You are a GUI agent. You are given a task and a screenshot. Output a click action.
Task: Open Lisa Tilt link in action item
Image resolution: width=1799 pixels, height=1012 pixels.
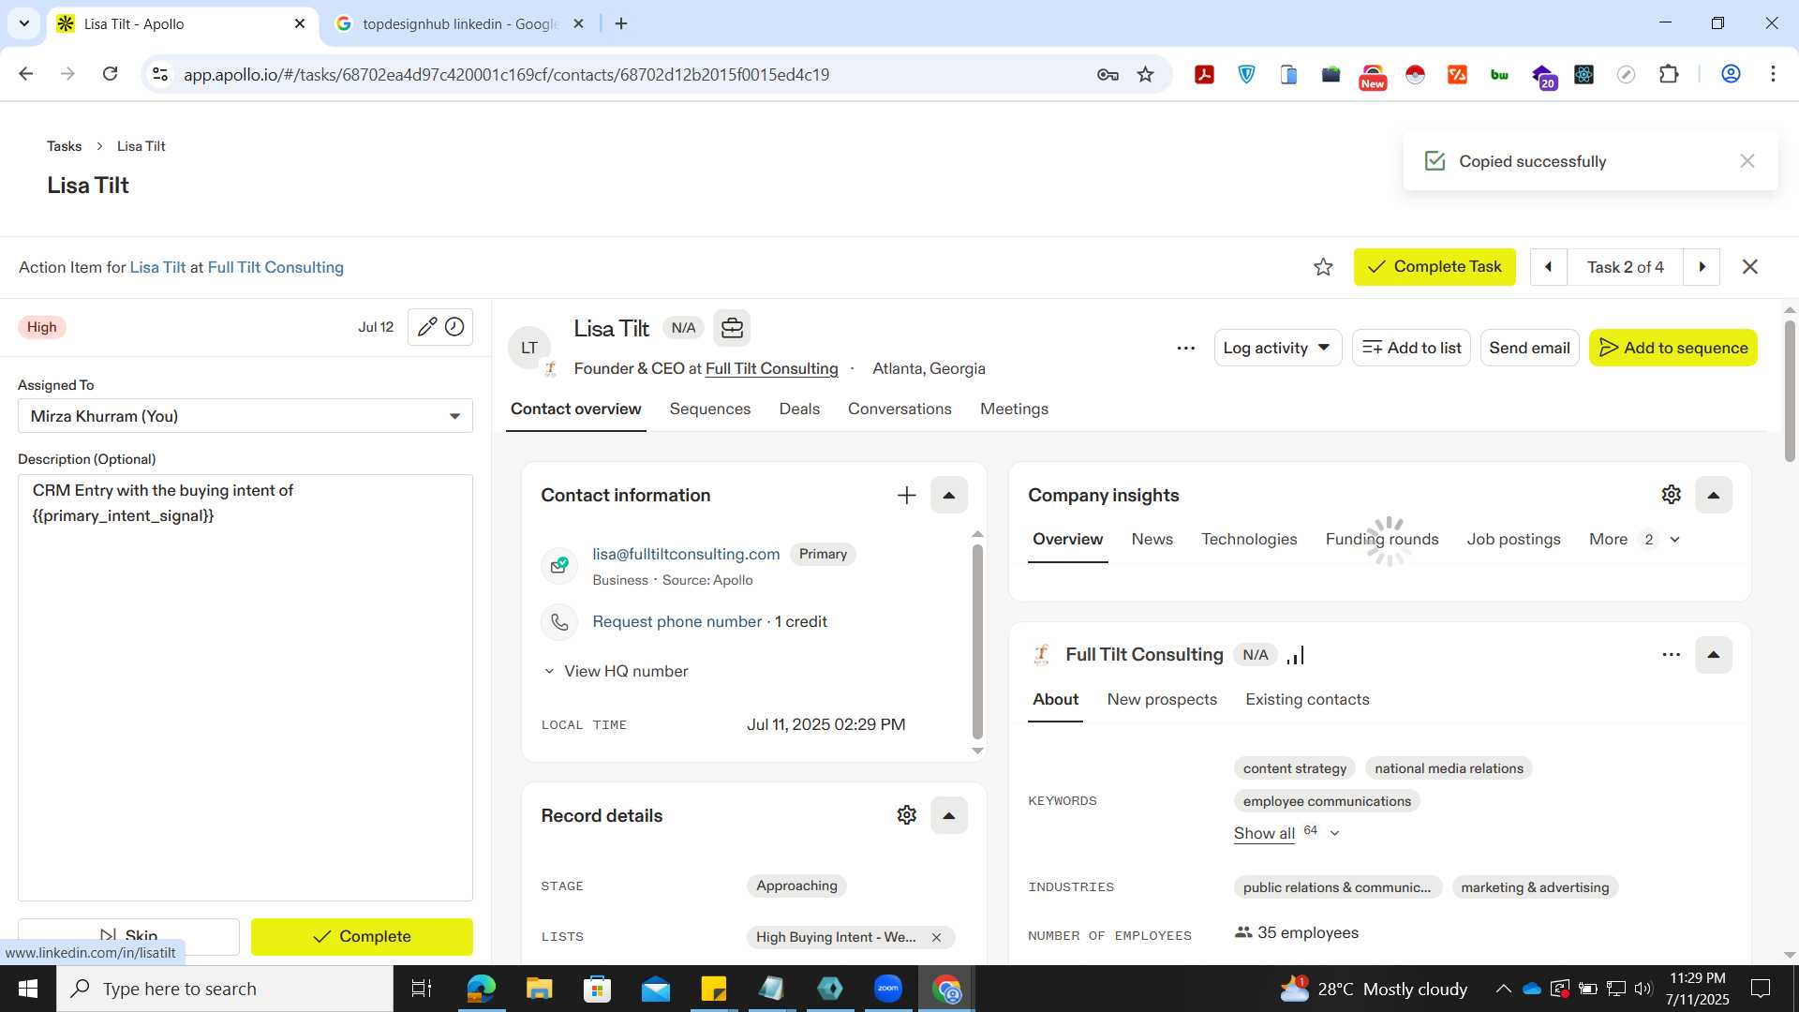(x=157, y=267)
